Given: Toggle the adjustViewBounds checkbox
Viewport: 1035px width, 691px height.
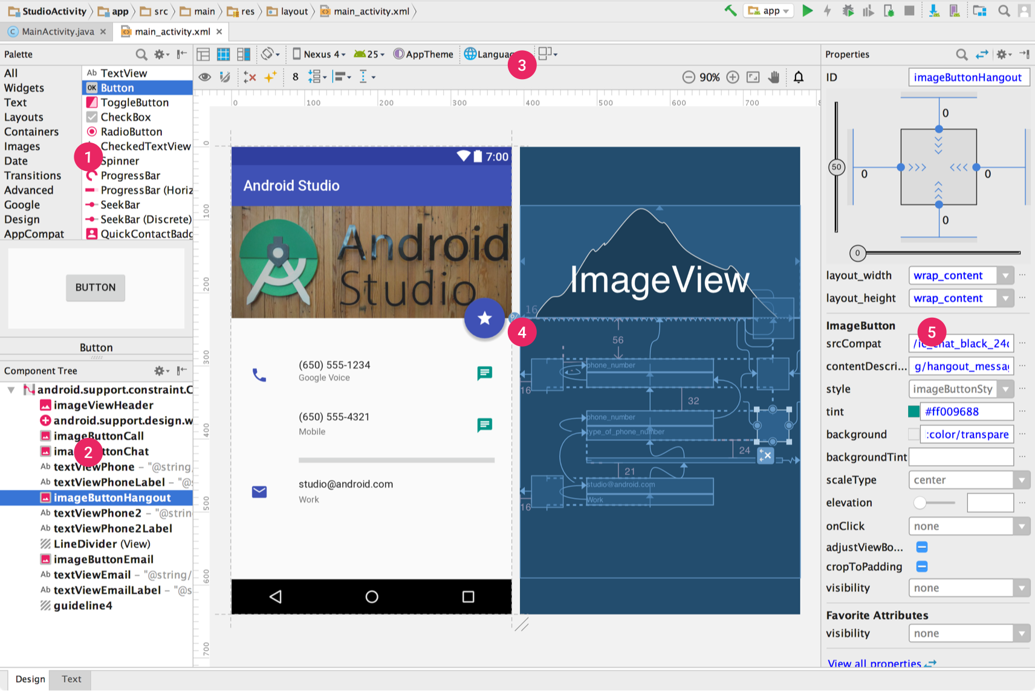Looking at the screenshot, I should coord(922,547).
